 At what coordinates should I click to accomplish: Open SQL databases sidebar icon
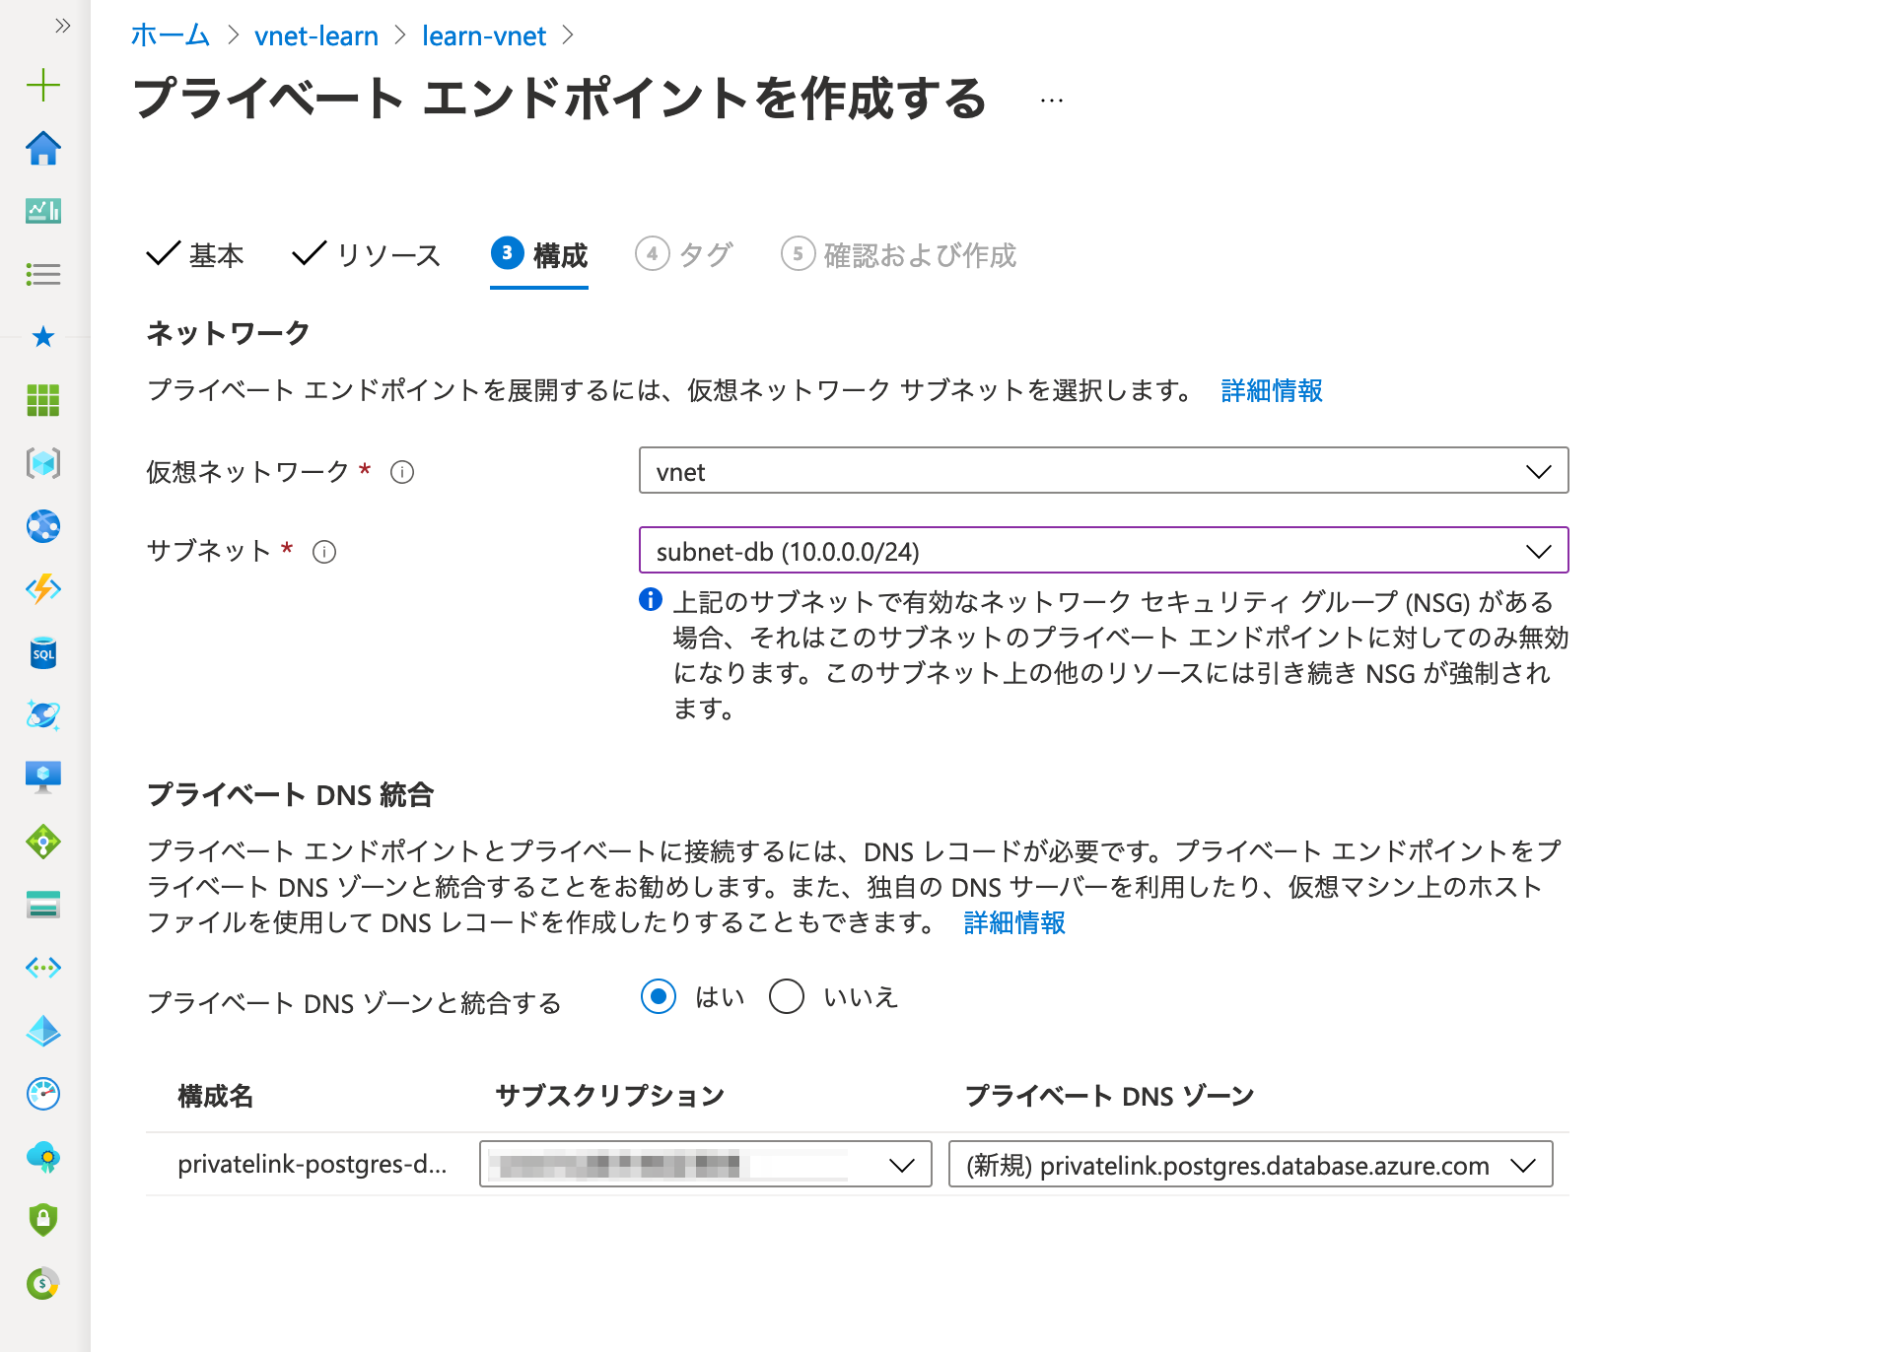click(x=43, y=652)
